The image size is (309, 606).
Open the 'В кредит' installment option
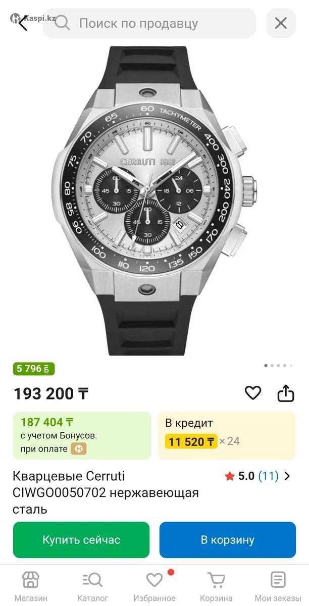[x=226, y=435]
